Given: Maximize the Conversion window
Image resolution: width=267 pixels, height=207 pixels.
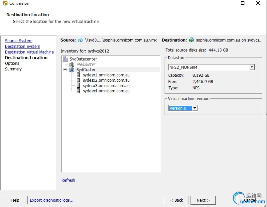Looking at the screenshot, I should pyautogui.click(x=243, y=3).
